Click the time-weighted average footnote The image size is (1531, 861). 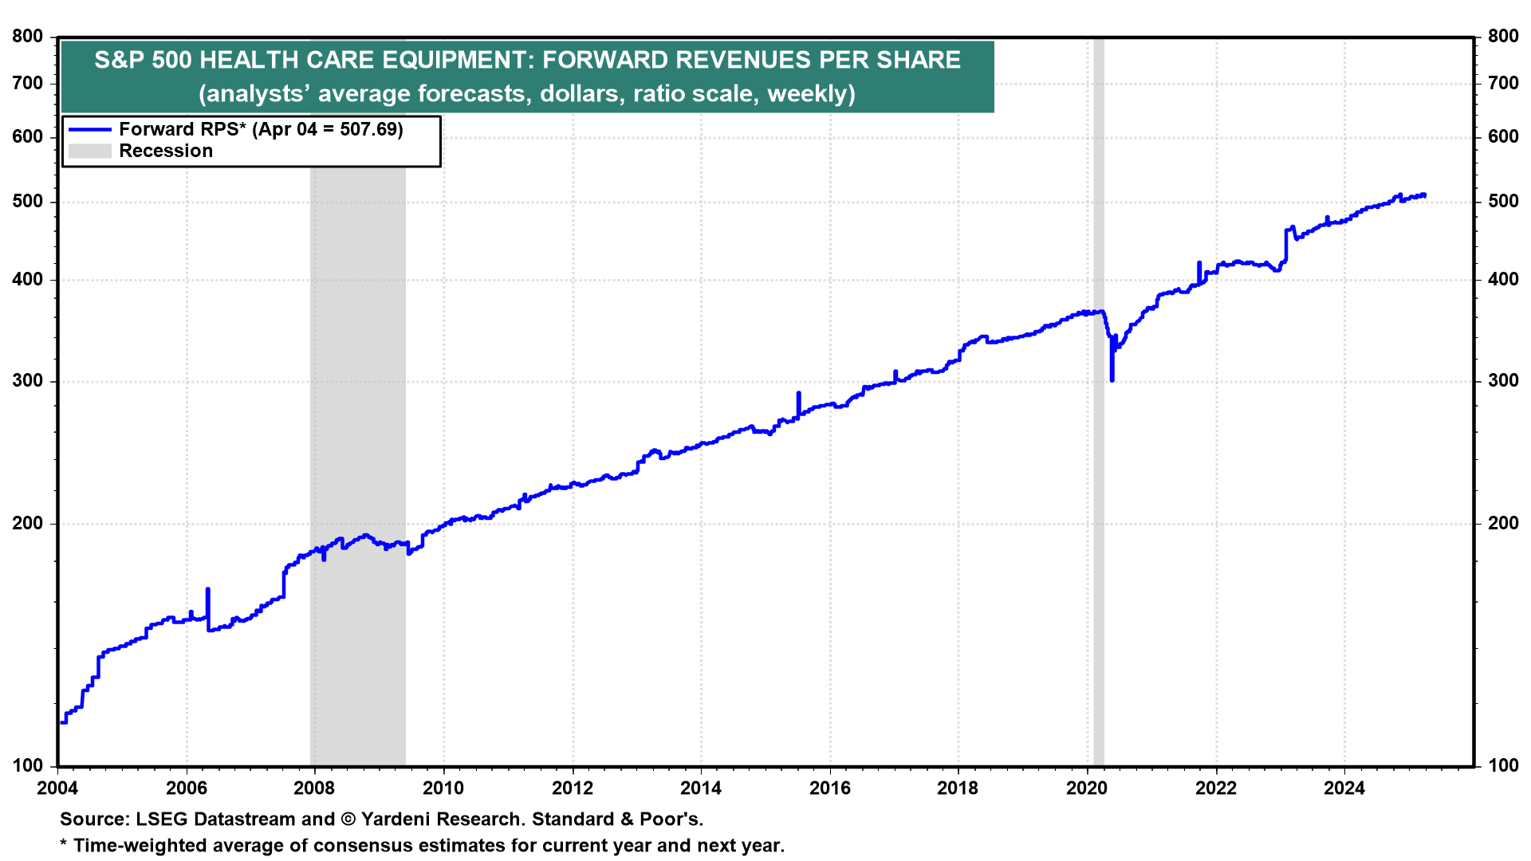[422, 846]
